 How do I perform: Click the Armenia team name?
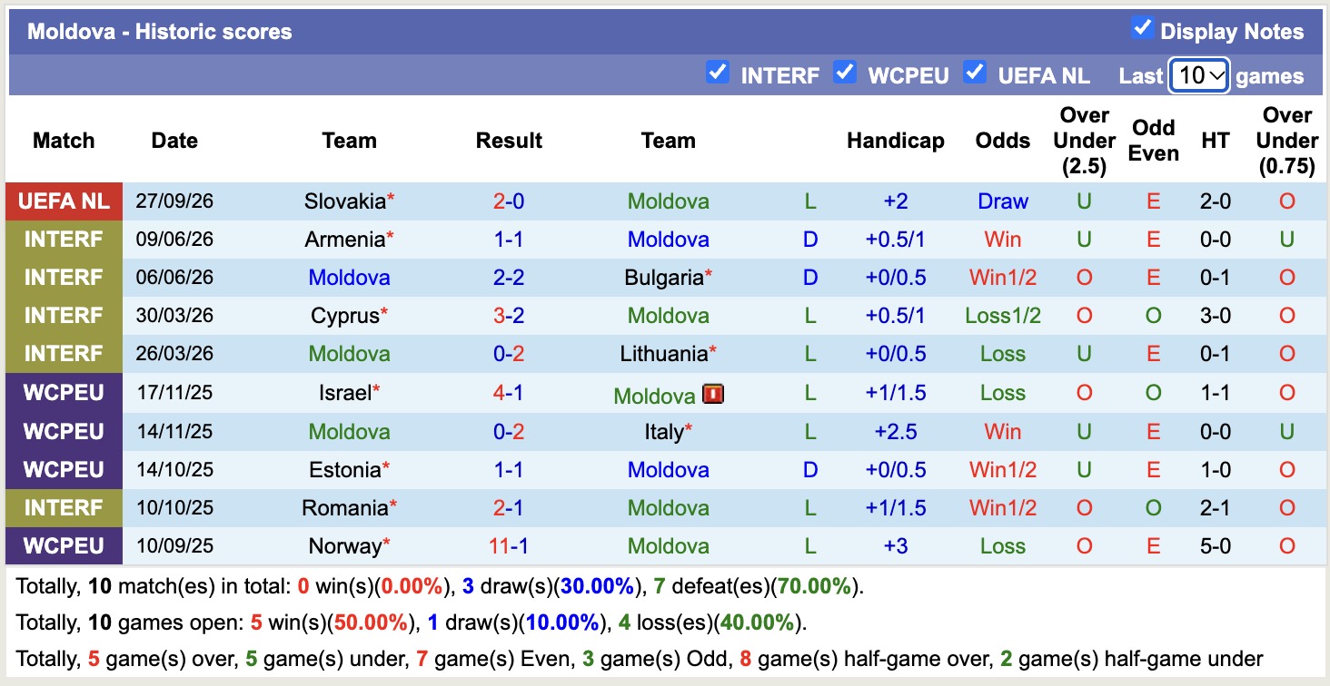(x=344, y=240)
